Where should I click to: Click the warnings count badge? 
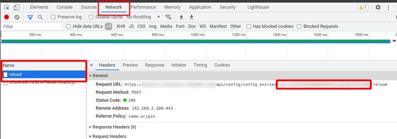[363, 7]
